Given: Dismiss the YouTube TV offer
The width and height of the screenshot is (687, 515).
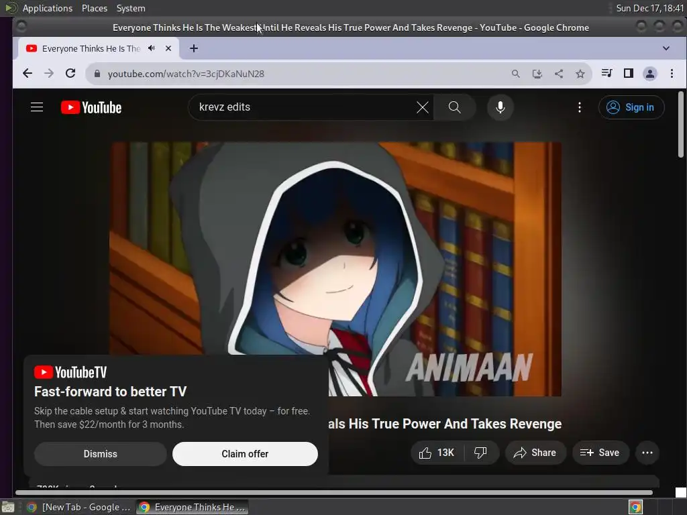Looking at the screenshot, I should click(101, 454).
